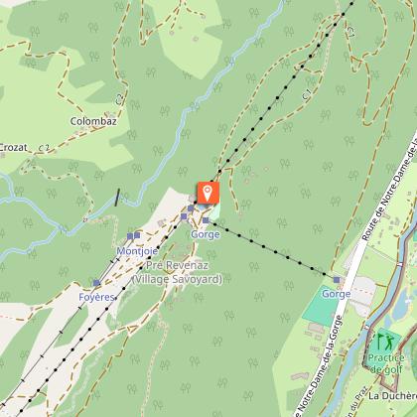Click the Gorge label near the road
Viewport: 417px width, 417px height.
pyautogui.click(x=337, y=294)
